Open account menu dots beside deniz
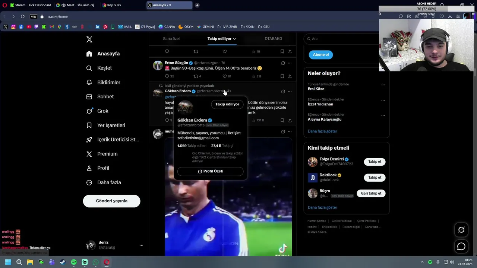 pyautogui.click(x=141, y=245)
